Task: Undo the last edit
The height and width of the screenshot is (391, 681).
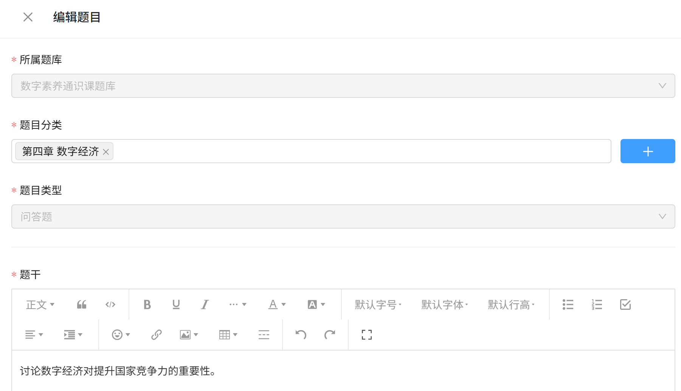Action: tap(301, 335)
